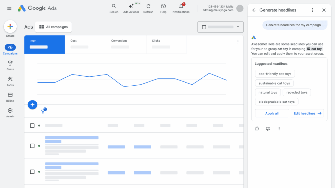Click the Ads Advisor beta icon
Screen dimensions: 335x188
point(131,7)
